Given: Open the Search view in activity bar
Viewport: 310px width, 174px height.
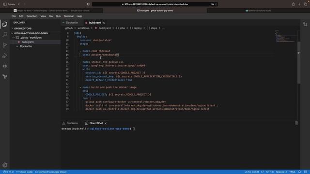Looking at the screenshot, I should click(x=5, y=34).
